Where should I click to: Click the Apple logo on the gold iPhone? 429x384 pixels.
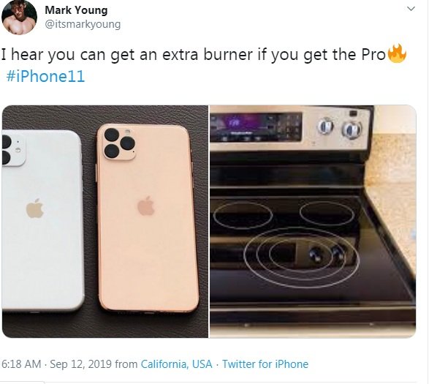point(146,206)
